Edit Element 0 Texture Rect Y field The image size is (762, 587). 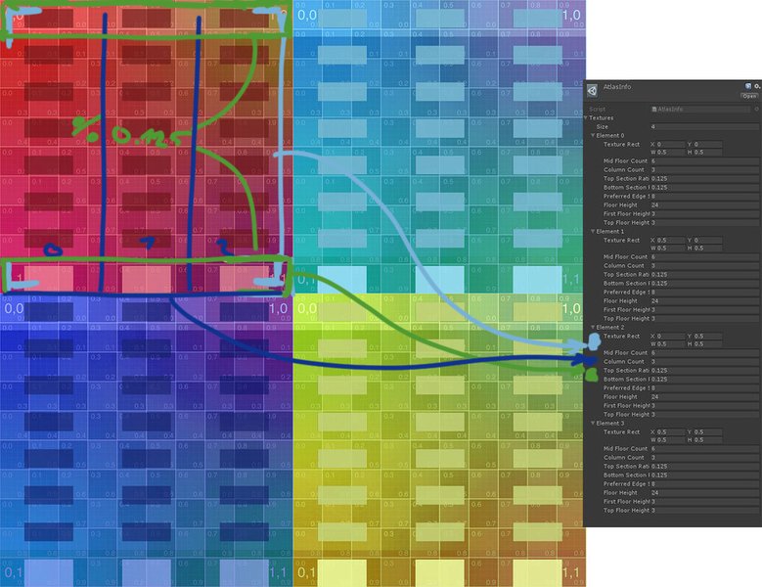coord(707,145)
